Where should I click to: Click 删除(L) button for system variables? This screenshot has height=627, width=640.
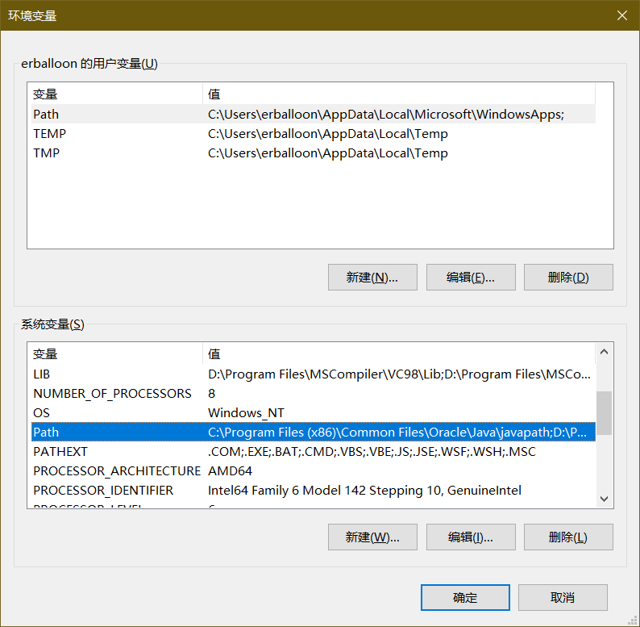point(568,537)
